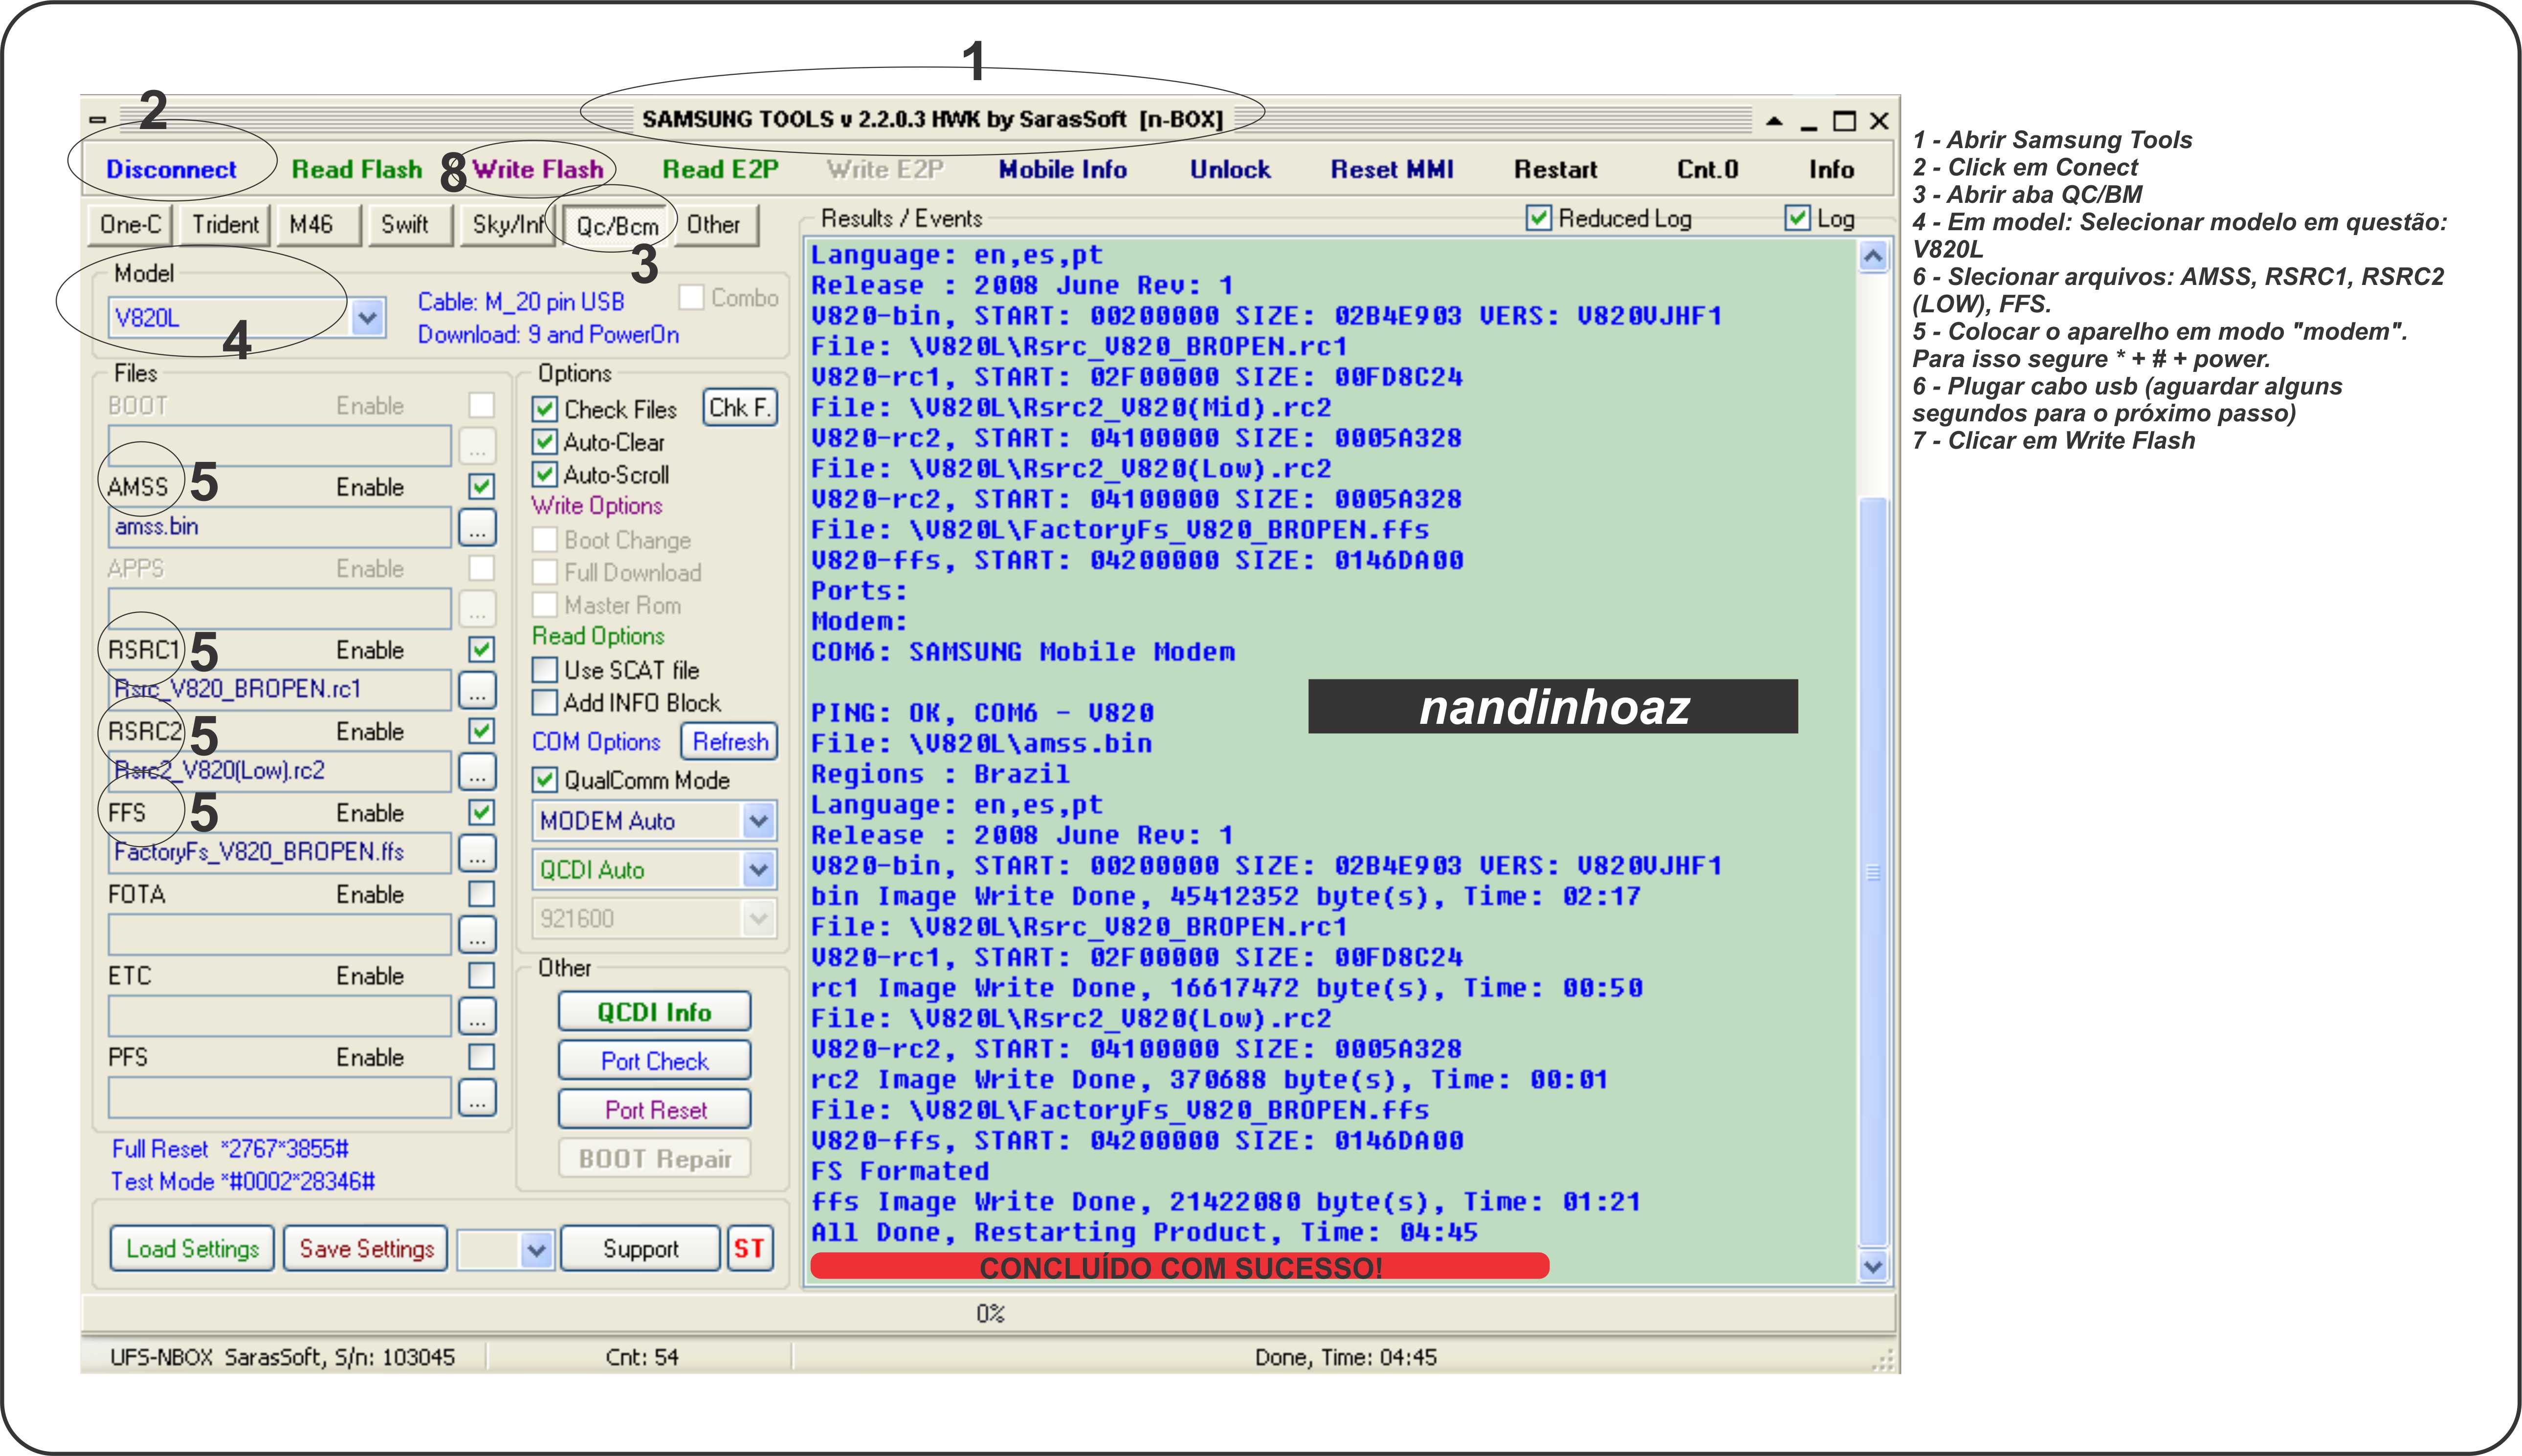Enable the FOTA file checkbox
2522x1456 pixels.
point(481,893)
